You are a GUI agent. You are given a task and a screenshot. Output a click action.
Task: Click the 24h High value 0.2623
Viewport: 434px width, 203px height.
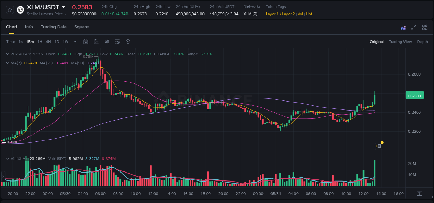coord(140,14)
